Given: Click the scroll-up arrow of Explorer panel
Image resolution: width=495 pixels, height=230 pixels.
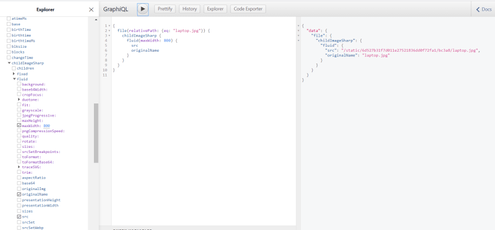Looking at the screenshot, I should coord(96,20).
